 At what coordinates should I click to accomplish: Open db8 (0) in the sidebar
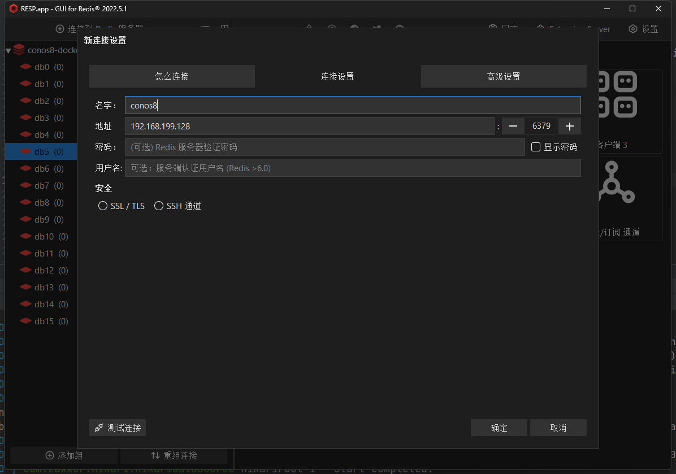pyautogui.click(x=41, y=202)
